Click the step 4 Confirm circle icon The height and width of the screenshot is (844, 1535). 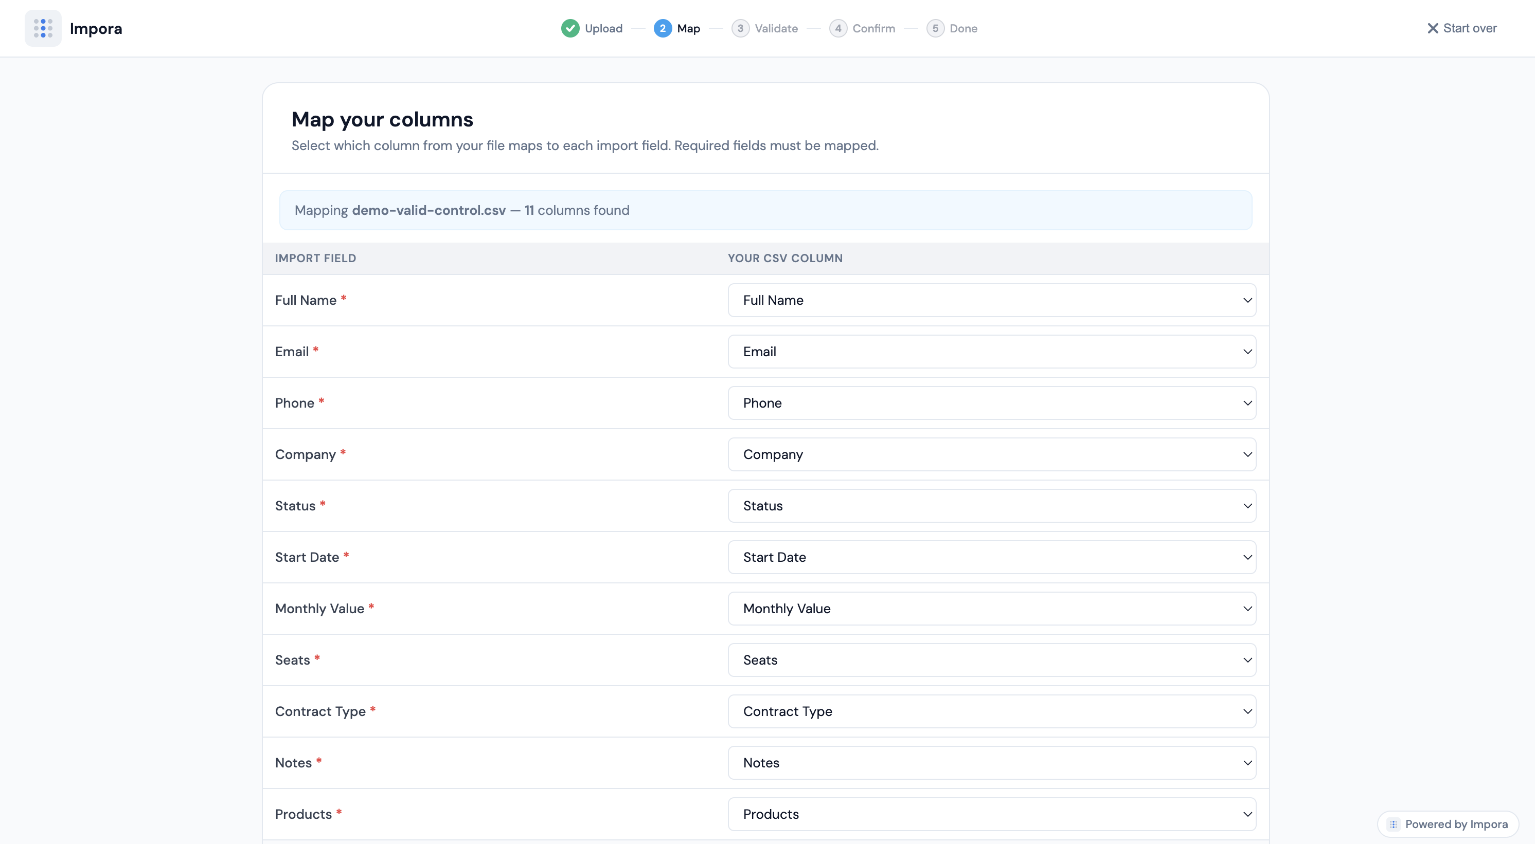[838, 28]
